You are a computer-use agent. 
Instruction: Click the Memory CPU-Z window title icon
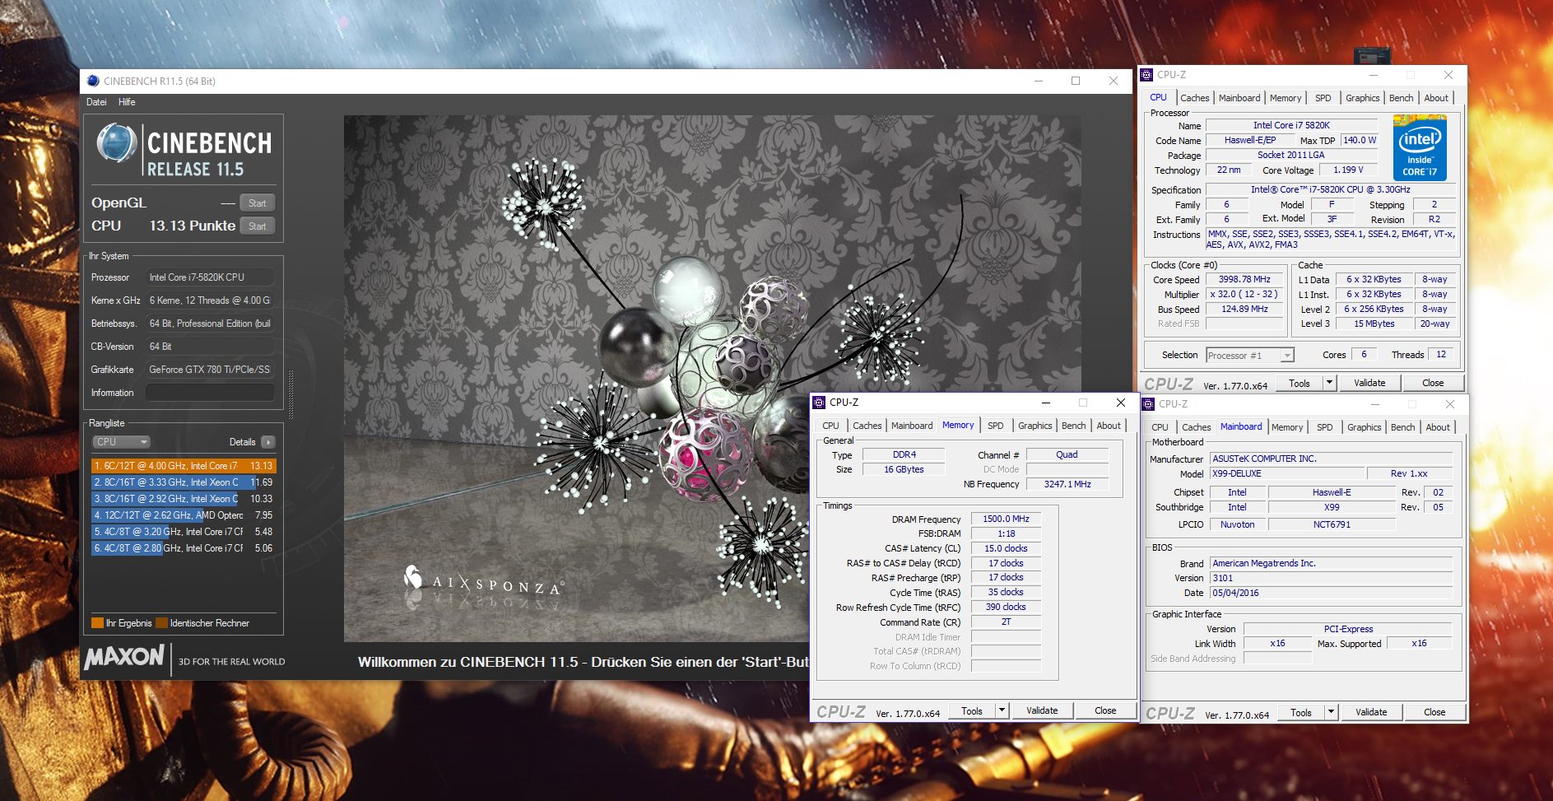pyautogui.click(x=819, y=403)
